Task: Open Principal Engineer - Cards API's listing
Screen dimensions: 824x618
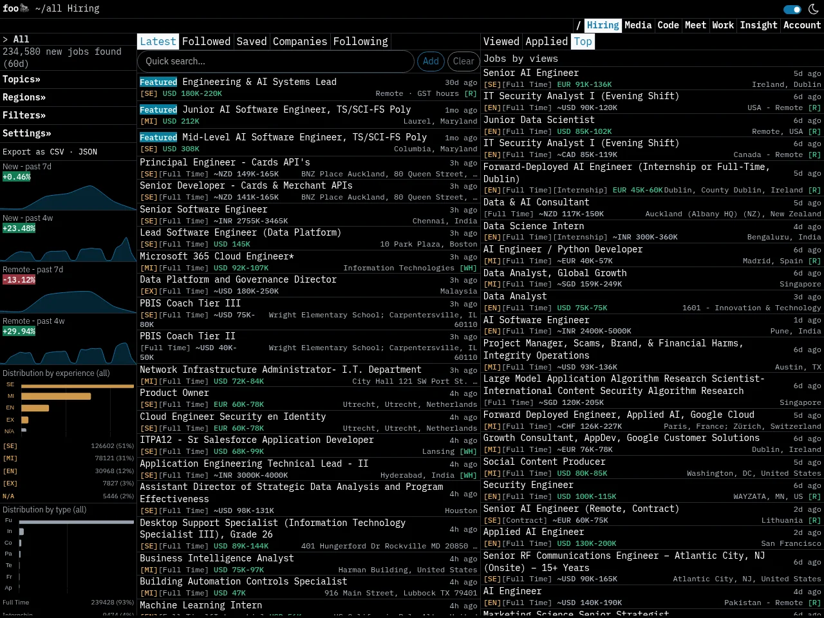Action: 308,168
